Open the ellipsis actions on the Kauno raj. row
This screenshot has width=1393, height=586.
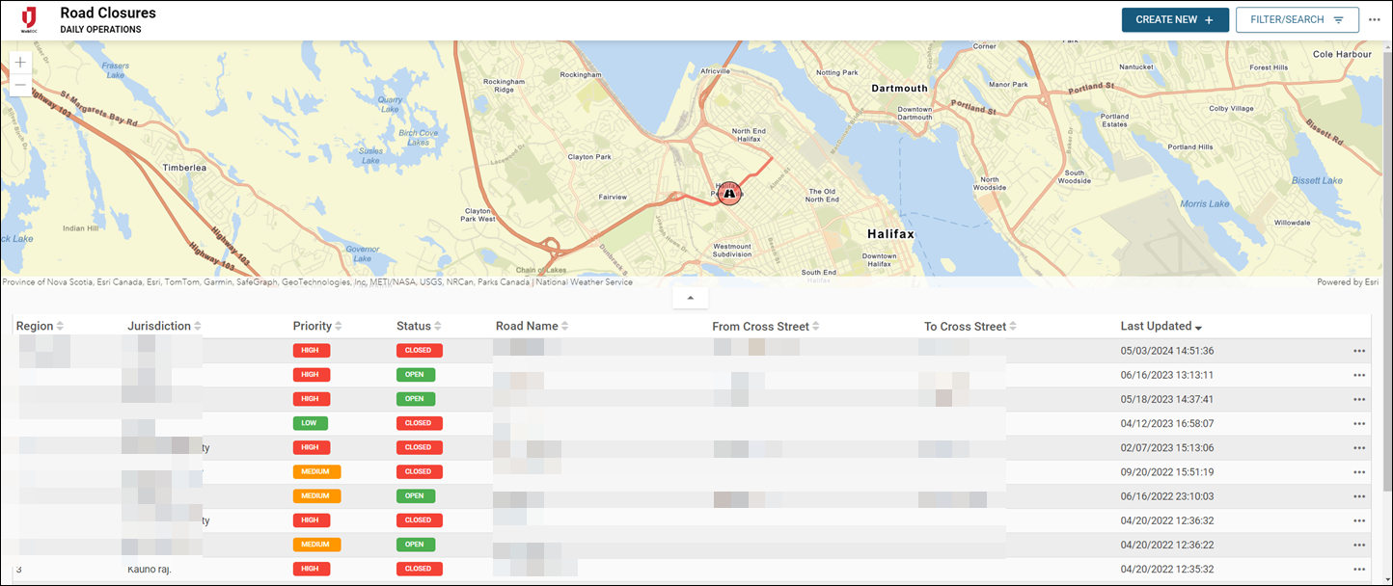[x=1360, y=568]
